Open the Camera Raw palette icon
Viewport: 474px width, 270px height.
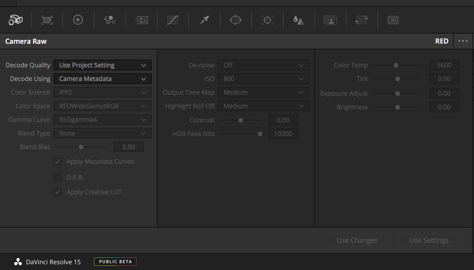pyautogui.click(x=15, y=20)
